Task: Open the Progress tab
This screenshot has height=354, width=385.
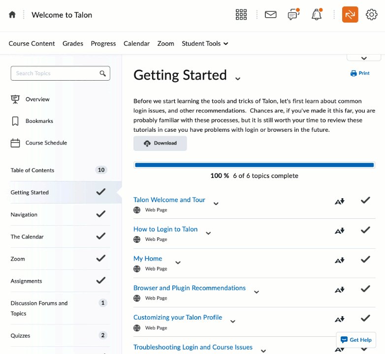Action: [103, 44]
